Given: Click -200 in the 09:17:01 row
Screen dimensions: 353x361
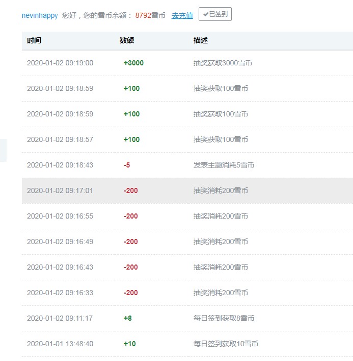Looking at the screenshot, I should click(131, 190).
